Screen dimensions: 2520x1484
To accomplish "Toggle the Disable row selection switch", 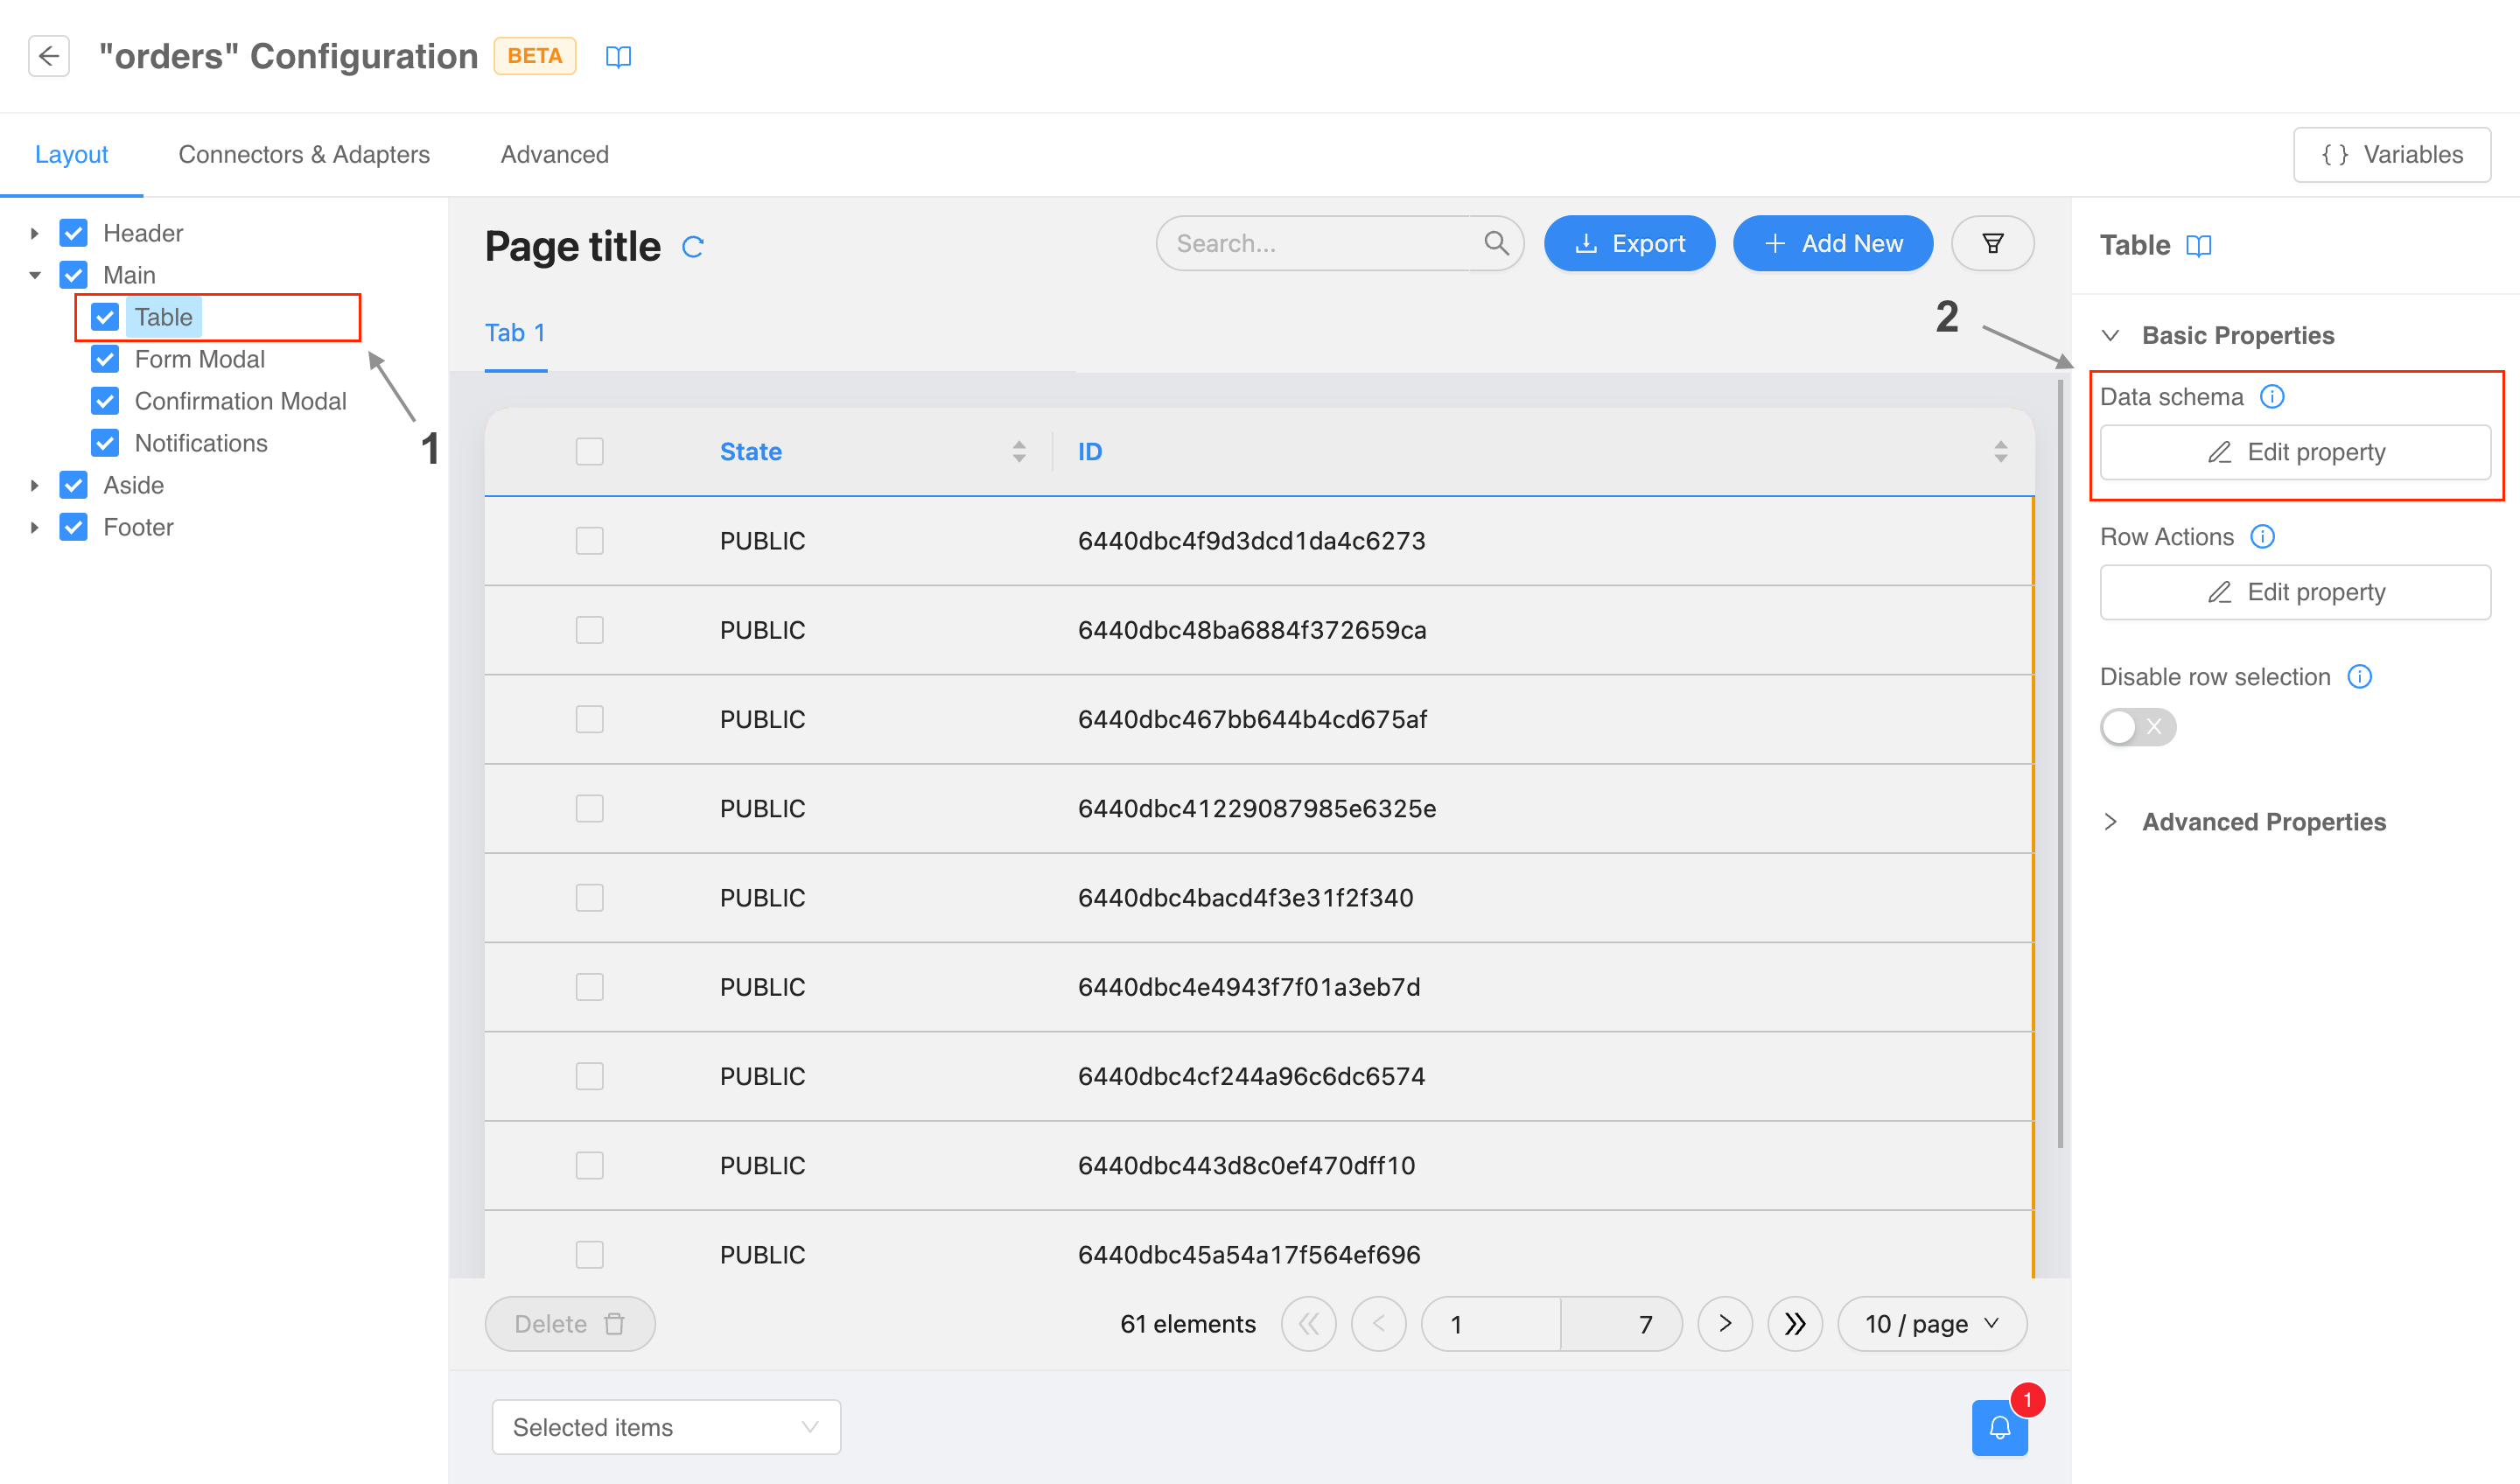I will pos(2137,727).
